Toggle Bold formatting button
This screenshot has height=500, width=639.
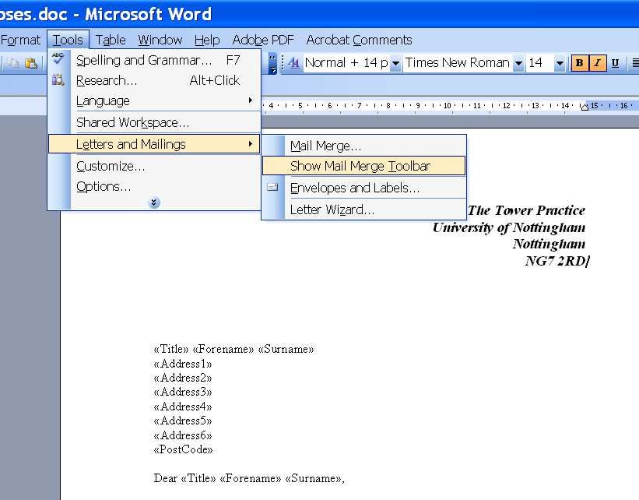pyautogui.click(x=580, y=63)
